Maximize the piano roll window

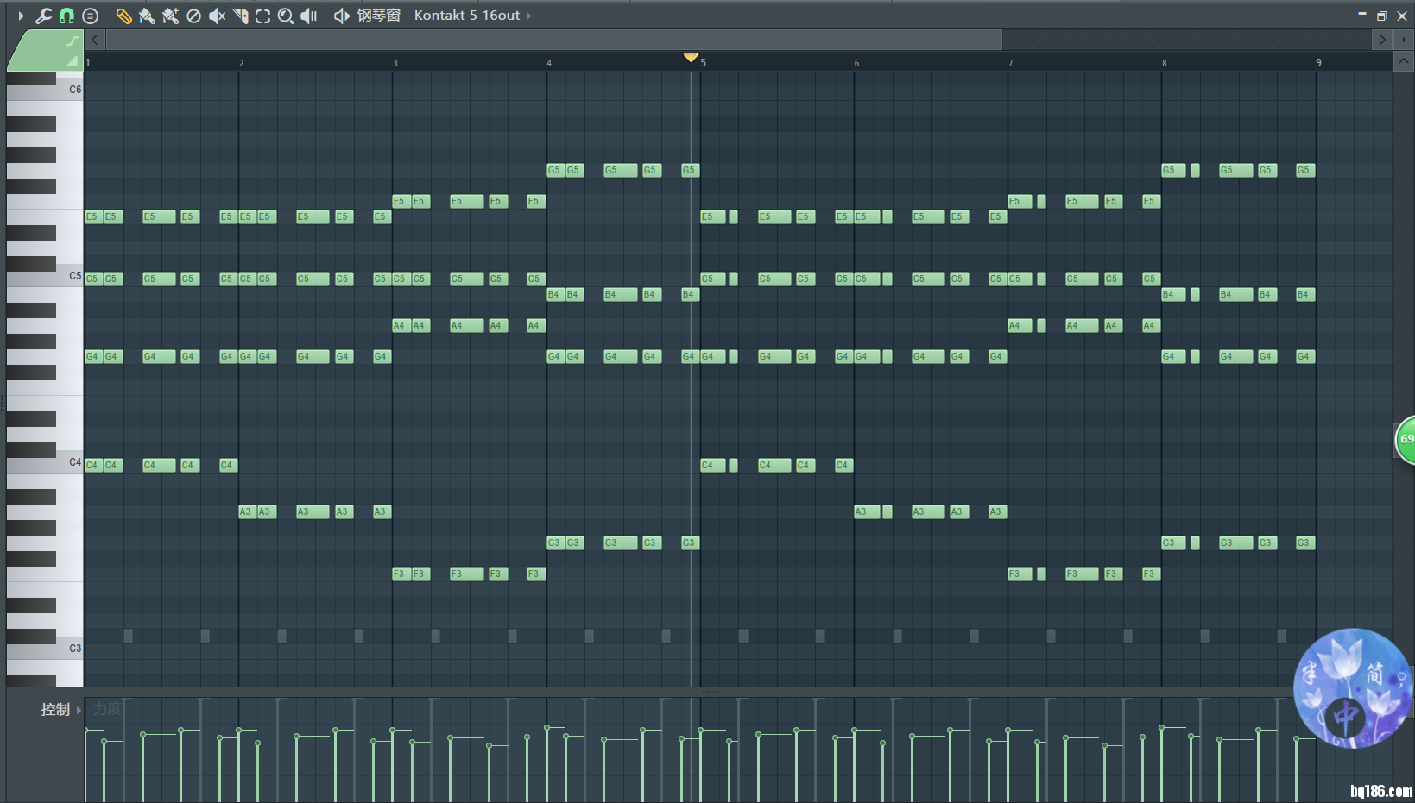click(1382, 16)
